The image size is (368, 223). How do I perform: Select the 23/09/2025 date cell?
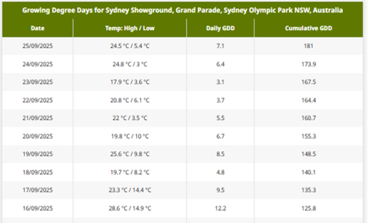(x=37, y=82)
